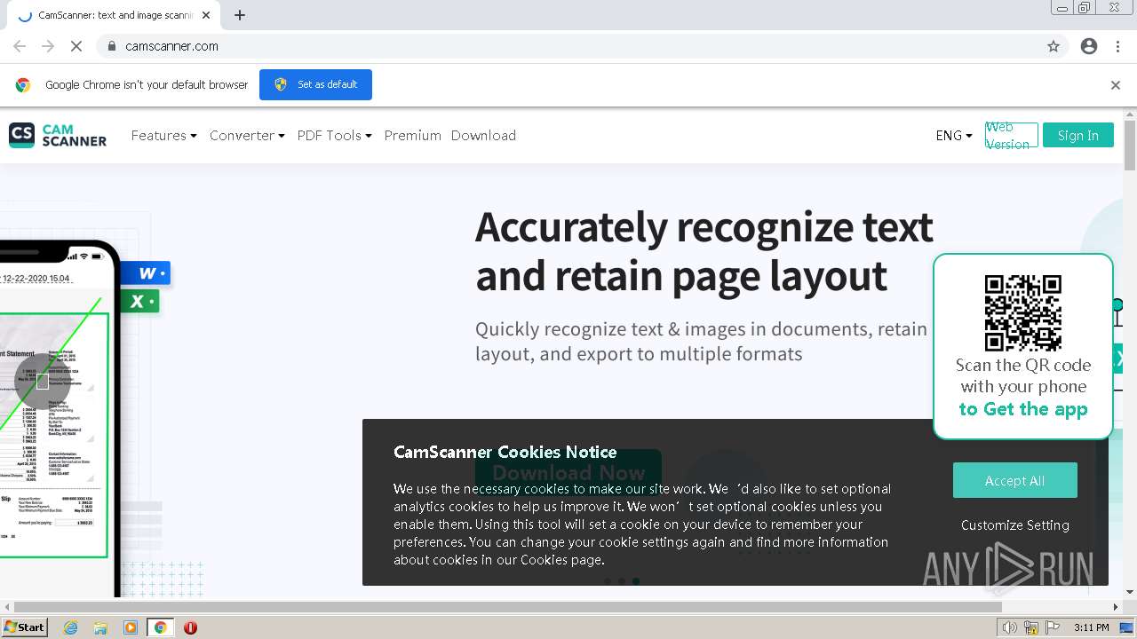Screen dimensions: 1137x639
Task: Open Customize Setting for cookies
Action: [x=1014, y=525]
